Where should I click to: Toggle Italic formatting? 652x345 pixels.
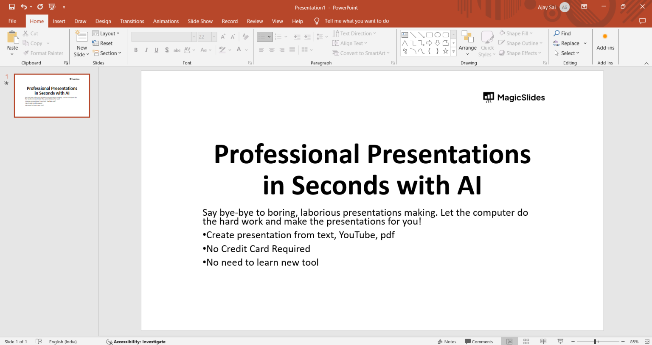click(146, 50)
